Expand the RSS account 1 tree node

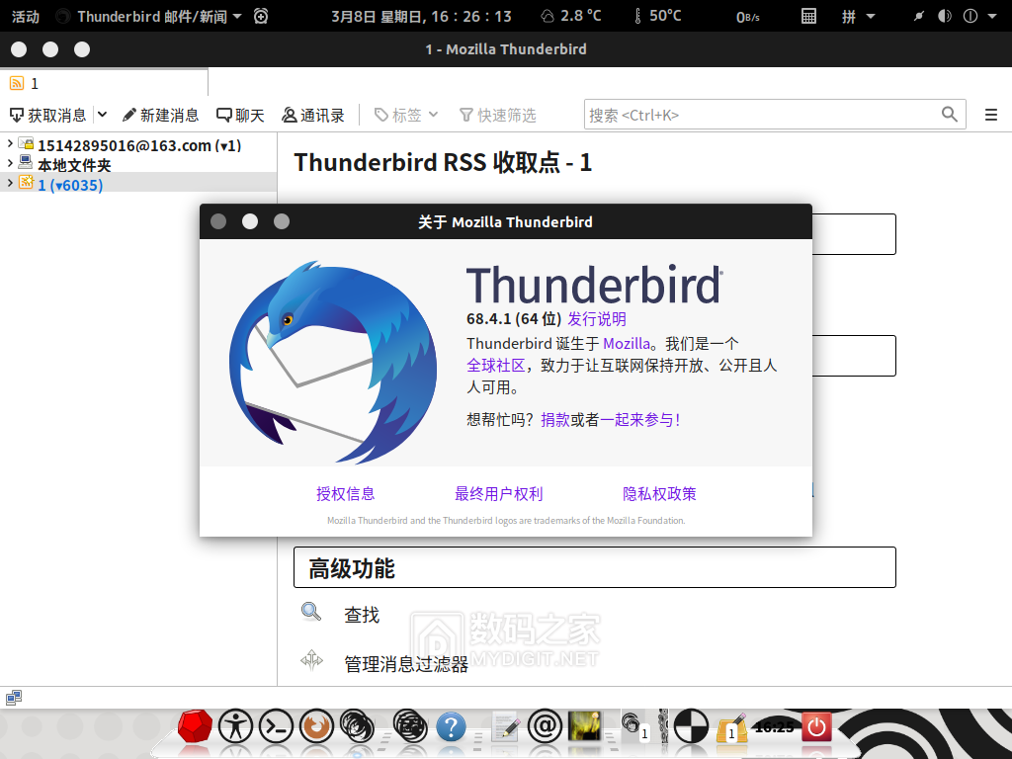click(x=10, y=183)
